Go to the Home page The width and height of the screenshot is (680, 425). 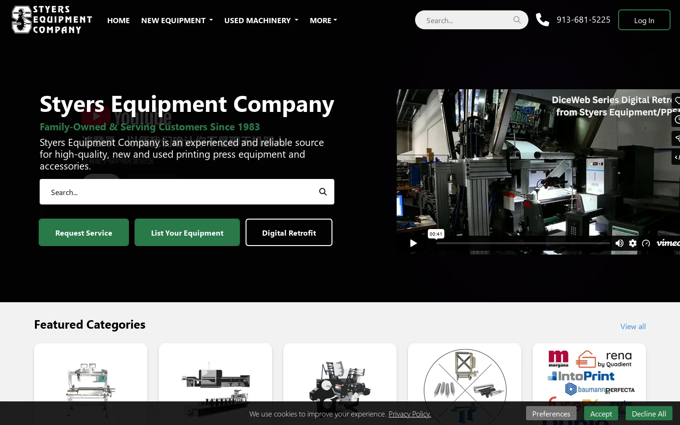click(x=119, y=20)
